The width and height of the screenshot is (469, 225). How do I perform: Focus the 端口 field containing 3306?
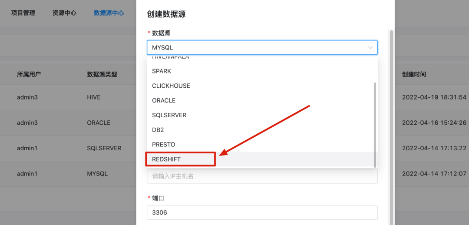coord(262,212)
